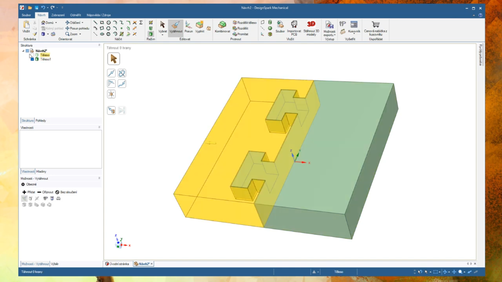502x282 pixels.
Task: Open the Zobrazení ribbon tab
Action: point(58,15)
